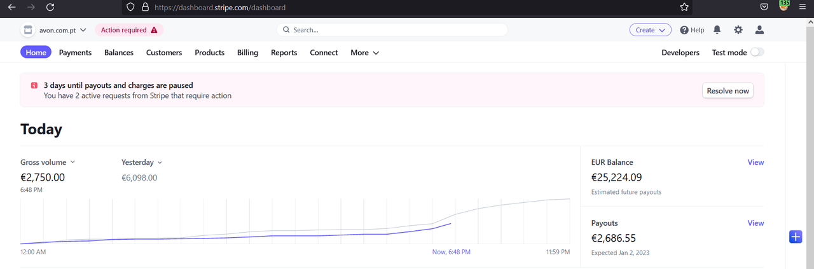Click the search magnifier icon
The width and height of the screenshot is (814, 269).
(x=286, y=30)
